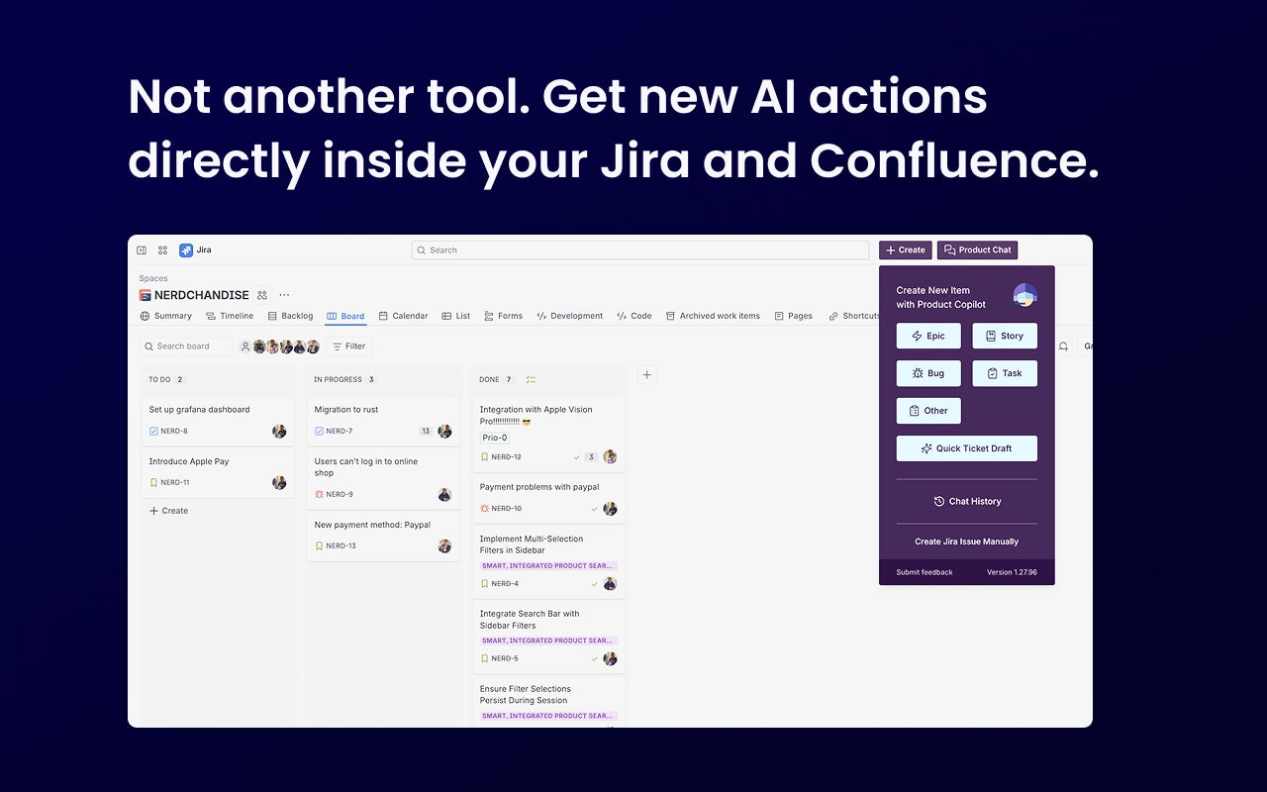The width and height of the screenshot is (1267, 792).
Task: Switch to the Timeline tab
Action: (x=230, y=316)
